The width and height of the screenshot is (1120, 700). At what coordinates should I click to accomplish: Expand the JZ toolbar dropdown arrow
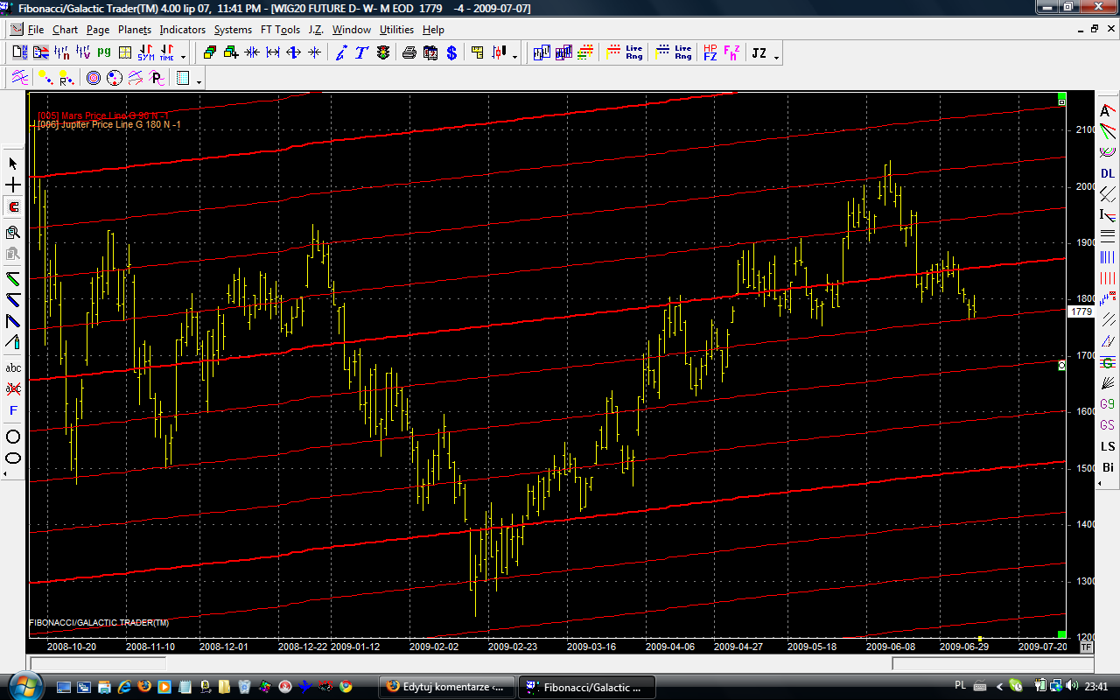pyautogui.click(x=777, y=57)
